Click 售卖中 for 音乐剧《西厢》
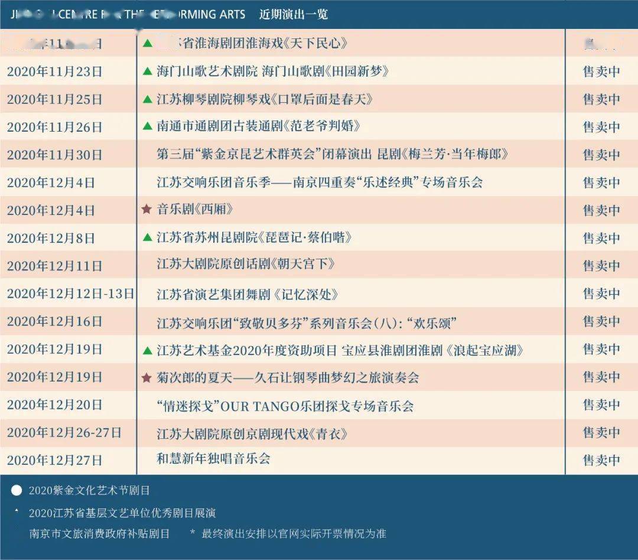 (601, 210)
